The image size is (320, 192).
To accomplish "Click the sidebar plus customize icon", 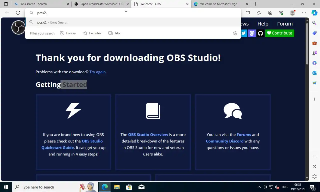I will (314, 99).
